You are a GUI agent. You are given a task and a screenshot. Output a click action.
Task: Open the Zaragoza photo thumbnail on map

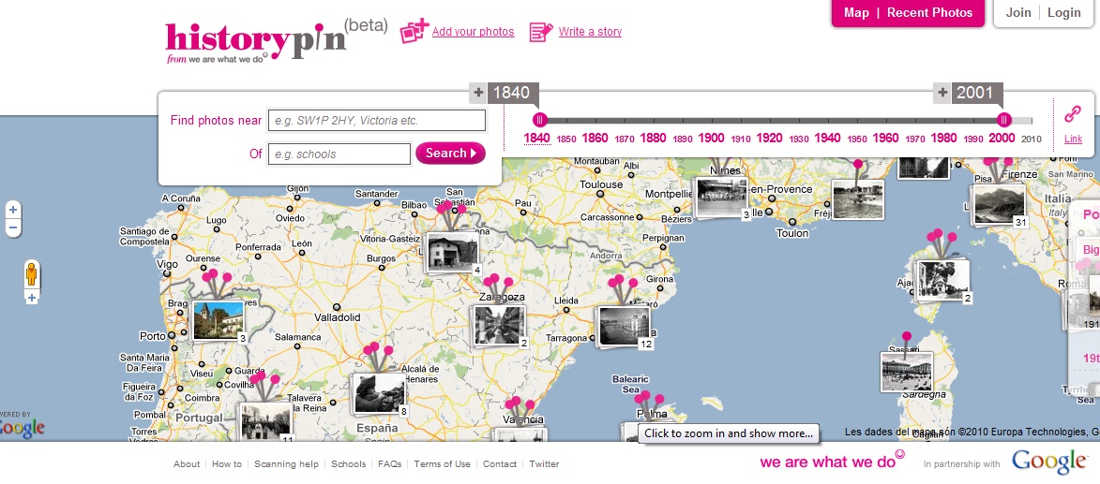497,325
